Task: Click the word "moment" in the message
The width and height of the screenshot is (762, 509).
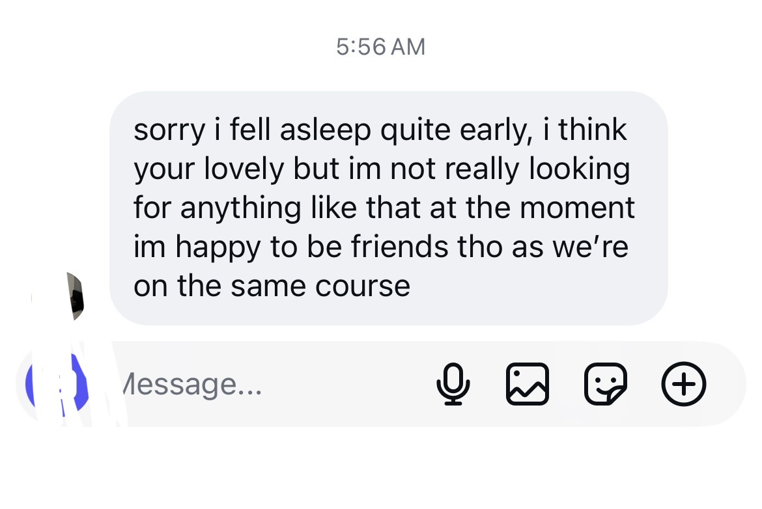Action: pos(583,208)
